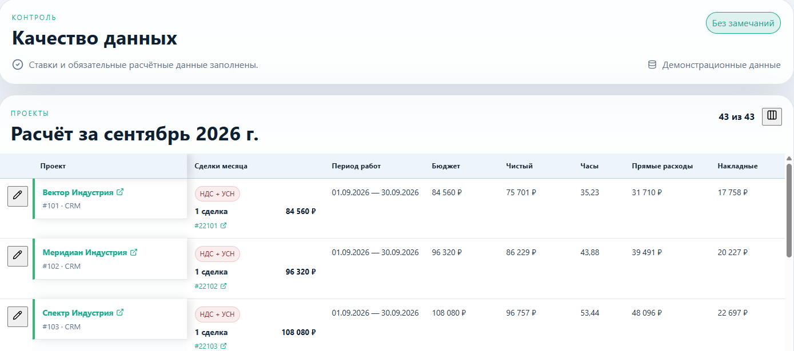Click the Прямые расходы column header
Screen dimensions: 794x351
tap(663, 166)
